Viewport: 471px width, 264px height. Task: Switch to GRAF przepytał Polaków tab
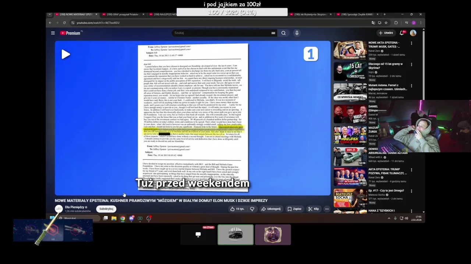tap(123, 14)
